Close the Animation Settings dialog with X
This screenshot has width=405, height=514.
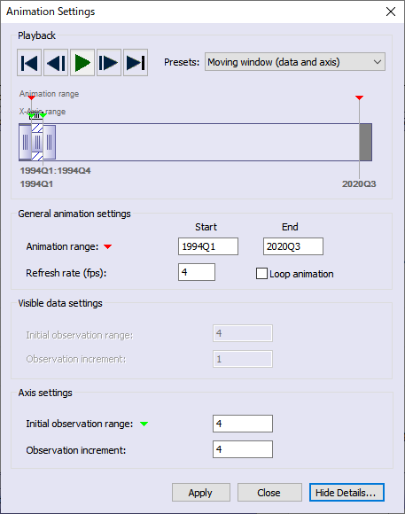pyautogui.click(x=391, y=12)
